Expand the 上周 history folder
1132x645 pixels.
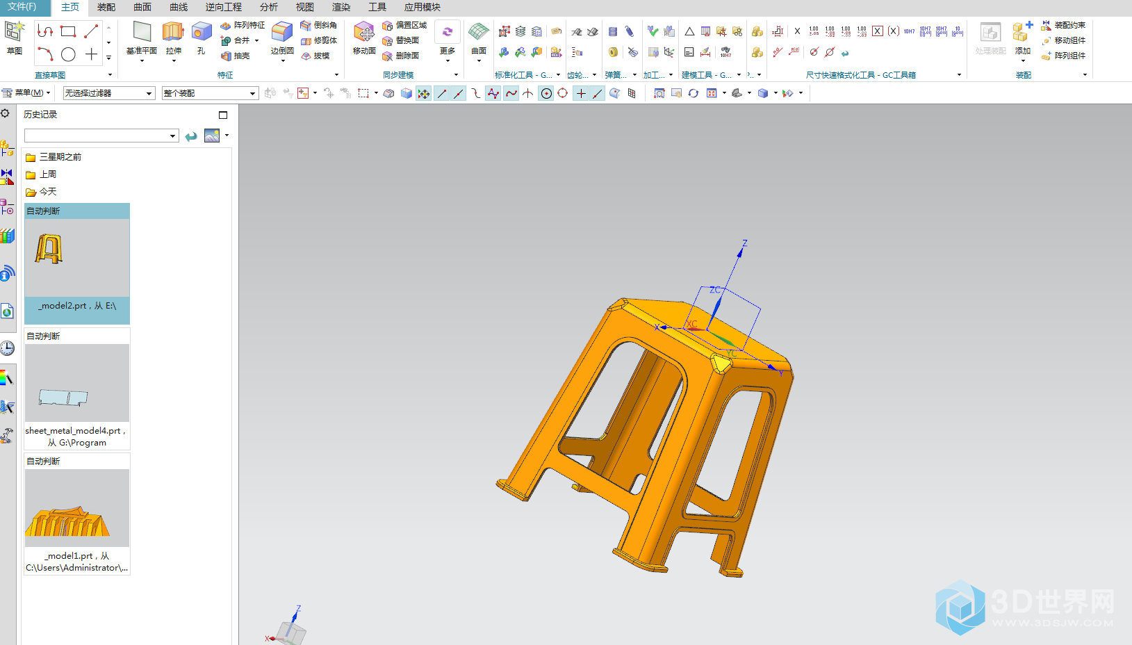click(x=41, y=174)
